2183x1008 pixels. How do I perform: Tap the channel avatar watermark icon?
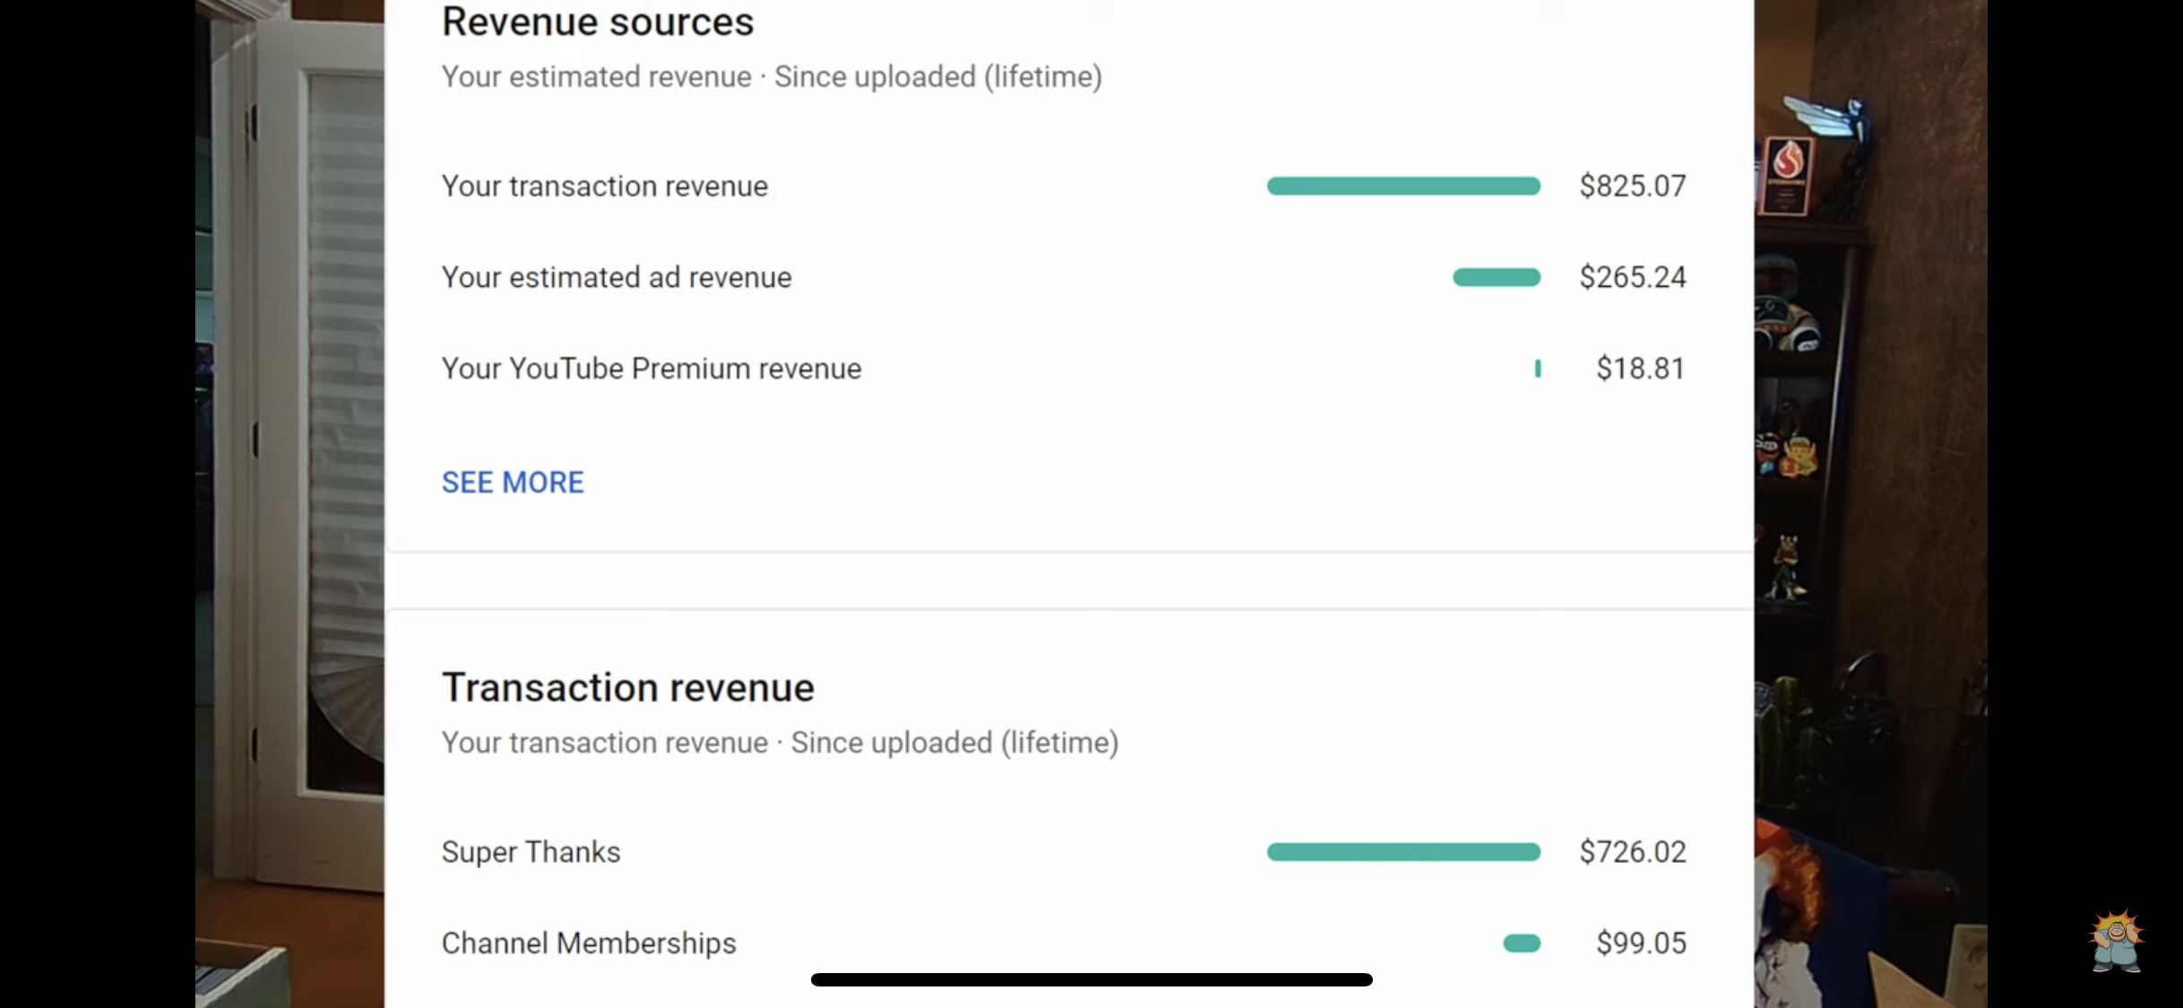click(x=2116, y=941)
